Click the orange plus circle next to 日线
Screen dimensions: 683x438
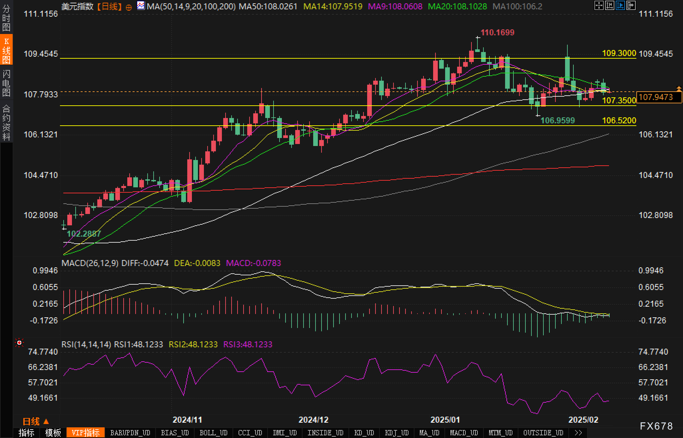pos(129,7)
